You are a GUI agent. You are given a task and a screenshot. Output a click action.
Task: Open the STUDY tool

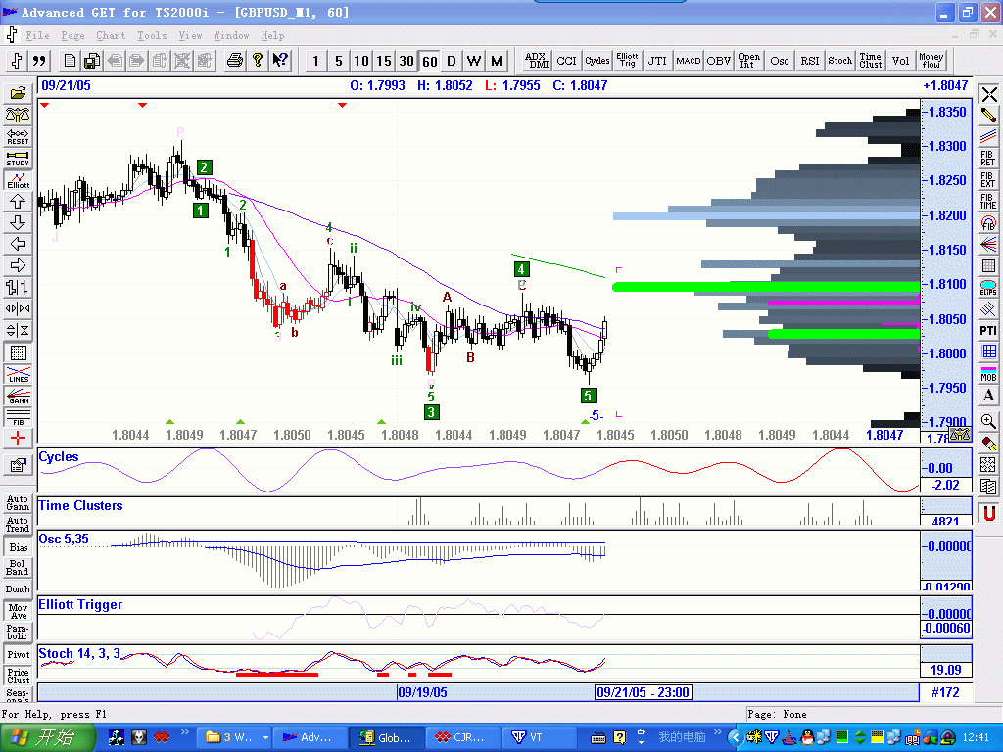pos(18,159)
